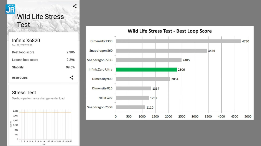Click the JR logo badge
The width and height of the screenshot is (261, 146).
pyautogui.click(x=10, y=9)
